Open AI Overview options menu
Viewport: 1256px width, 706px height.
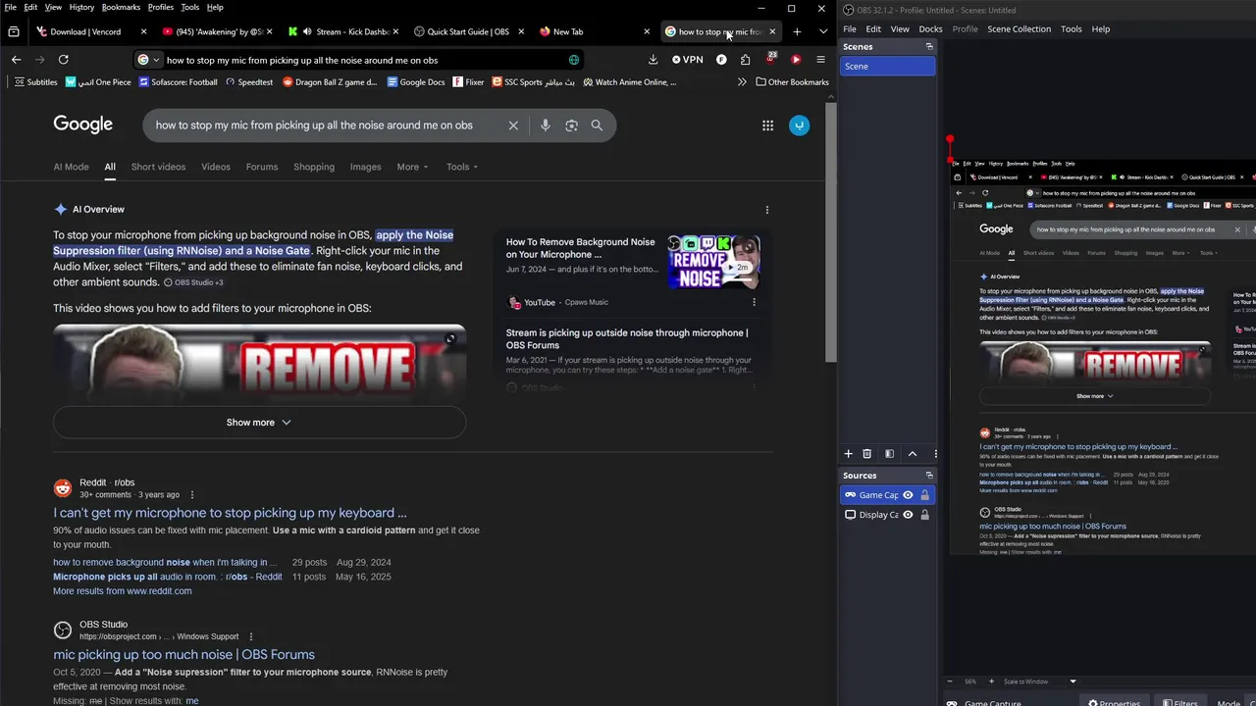(767, 210)
